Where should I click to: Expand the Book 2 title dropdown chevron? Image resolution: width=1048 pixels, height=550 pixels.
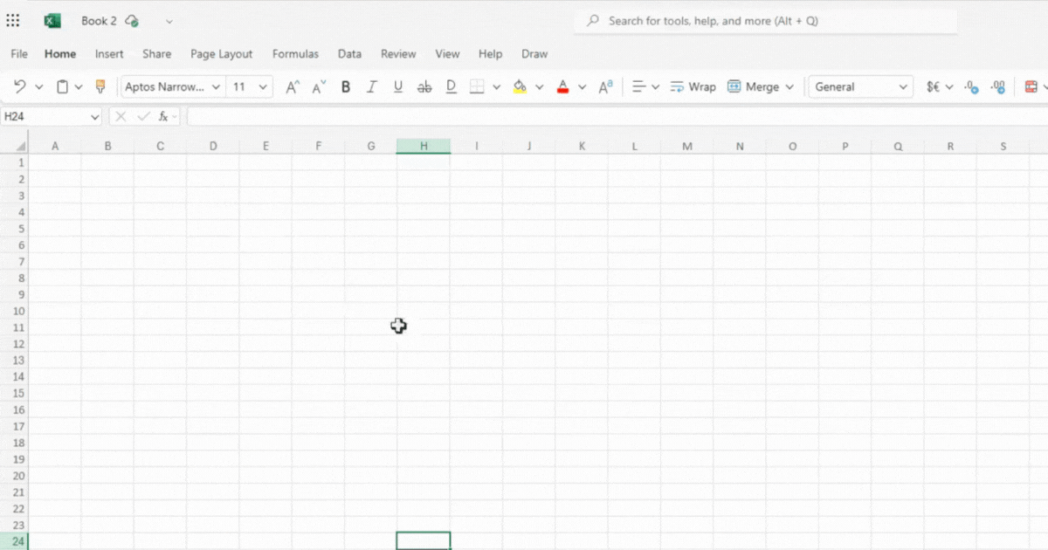coord(169,21)
